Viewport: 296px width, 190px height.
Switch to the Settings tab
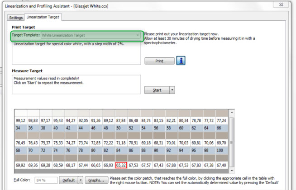tap(16, 17)
